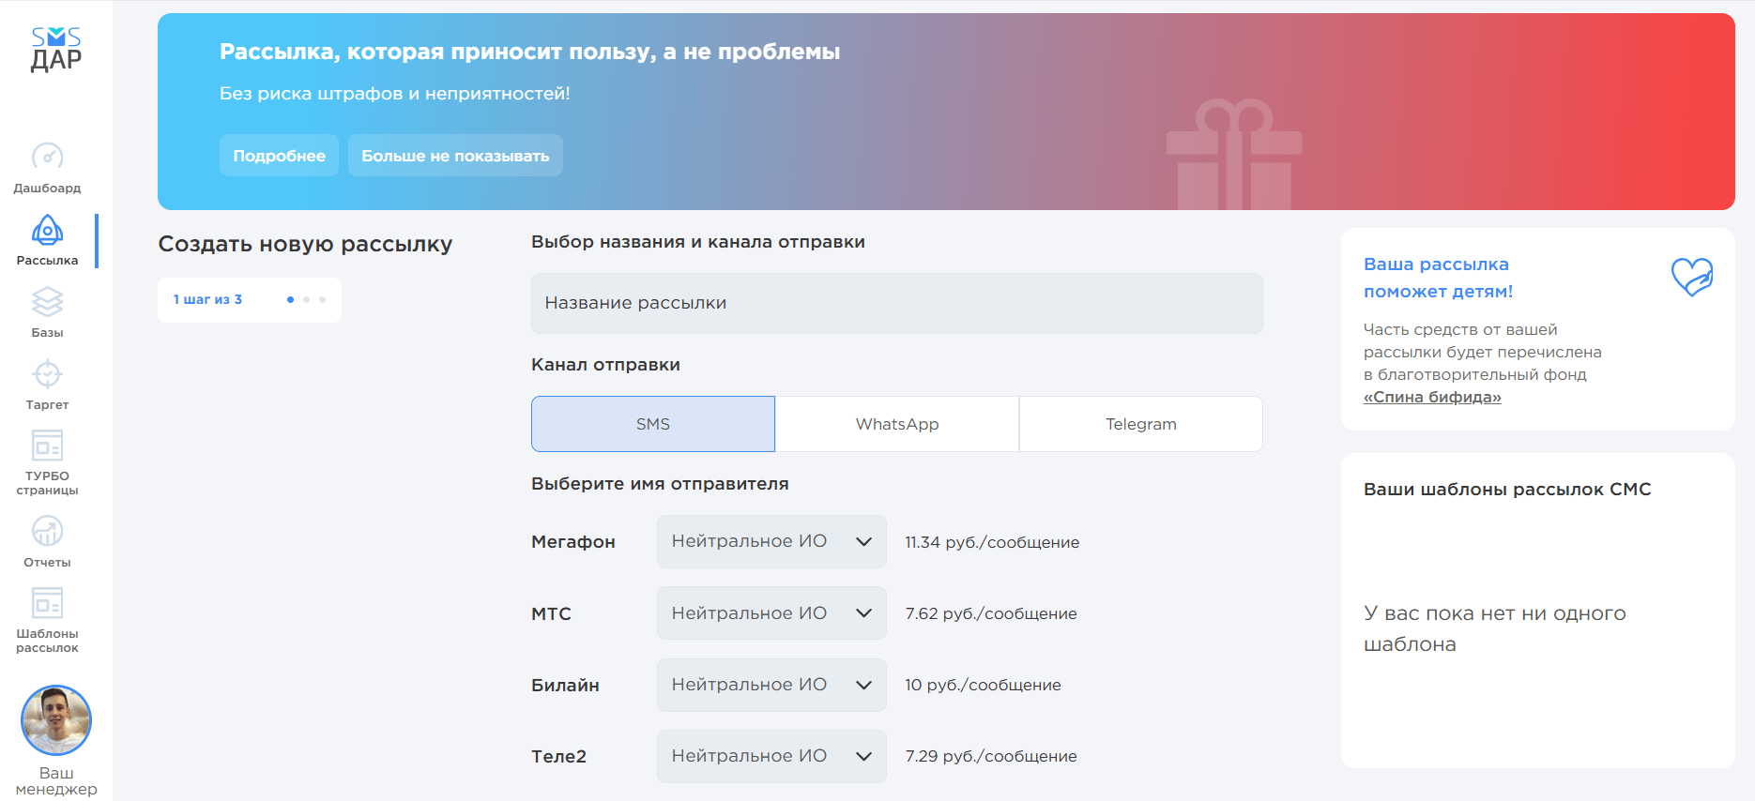Click the Название рассылки input field
This screenshot has height=801, width=1755.
pos(896,303)
